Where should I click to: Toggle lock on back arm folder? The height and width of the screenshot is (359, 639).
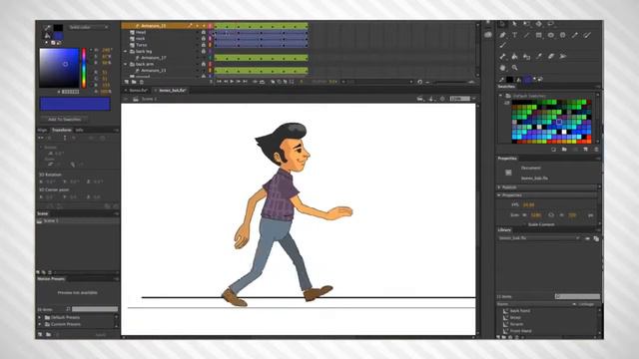pyautogui.click(x=204, y=64)
